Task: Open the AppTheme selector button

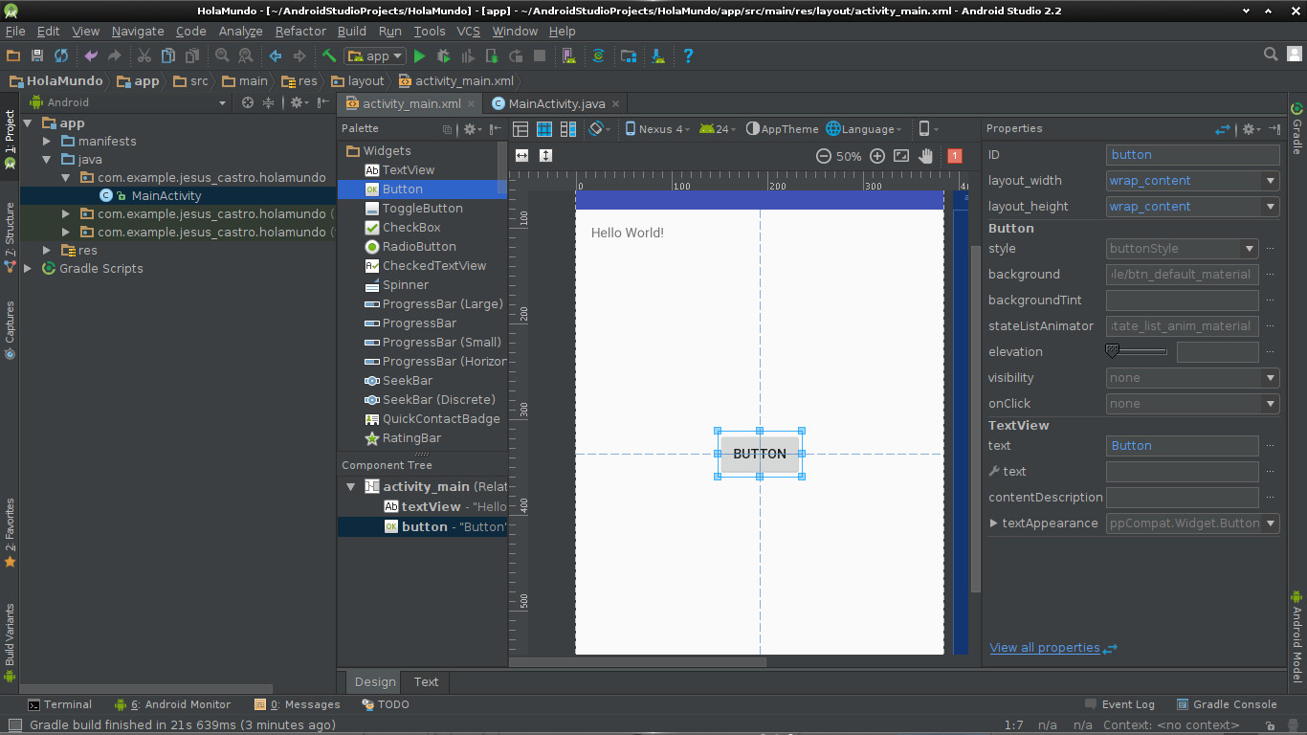Action: tap(782, 129)
